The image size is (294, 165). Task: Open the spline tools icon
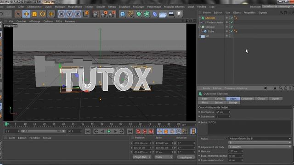click(x=130, y=14)
